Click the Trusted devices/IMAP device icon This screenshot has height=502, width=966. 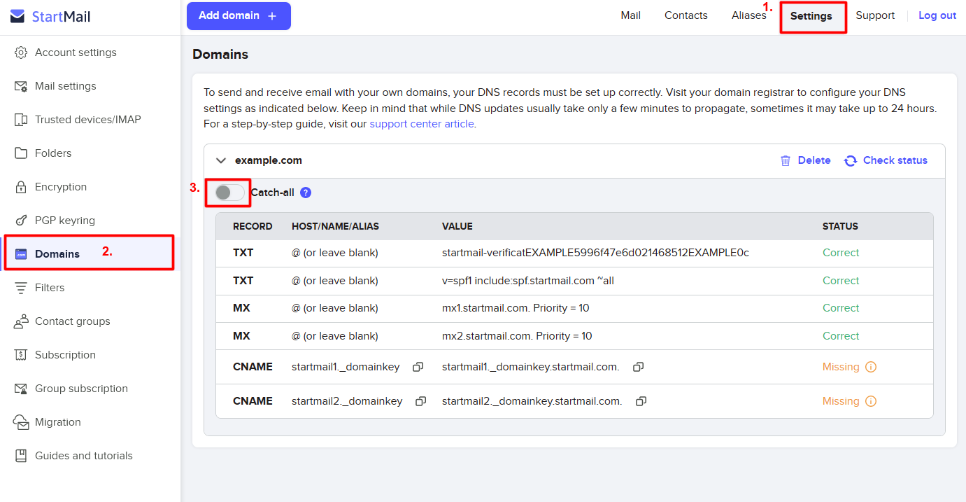coord(21,120)
